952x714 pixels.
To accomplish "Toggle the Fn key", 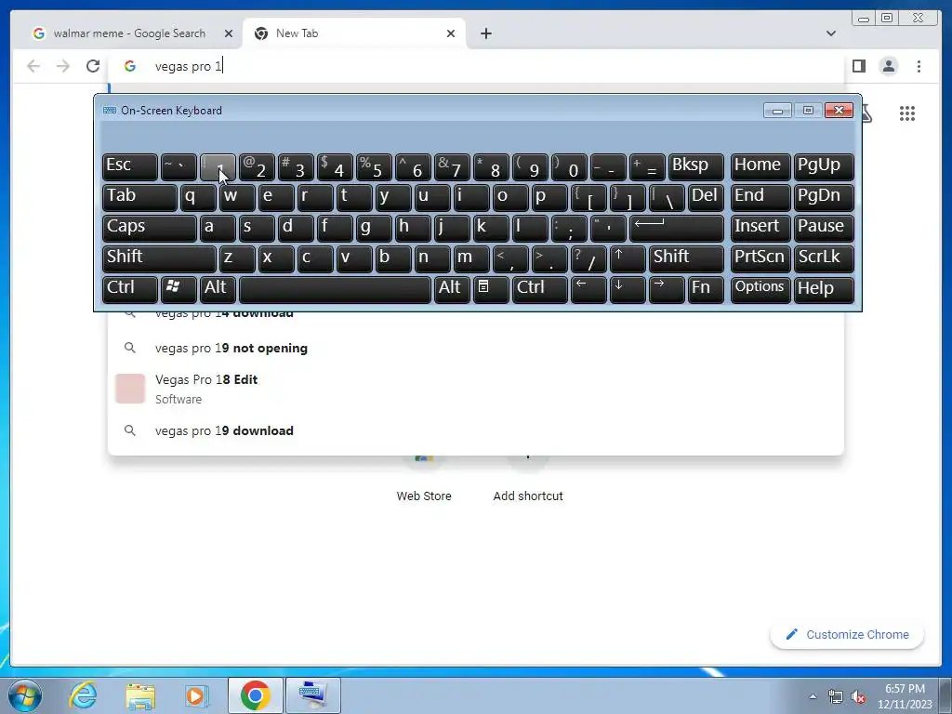I will tap(706, 290).
